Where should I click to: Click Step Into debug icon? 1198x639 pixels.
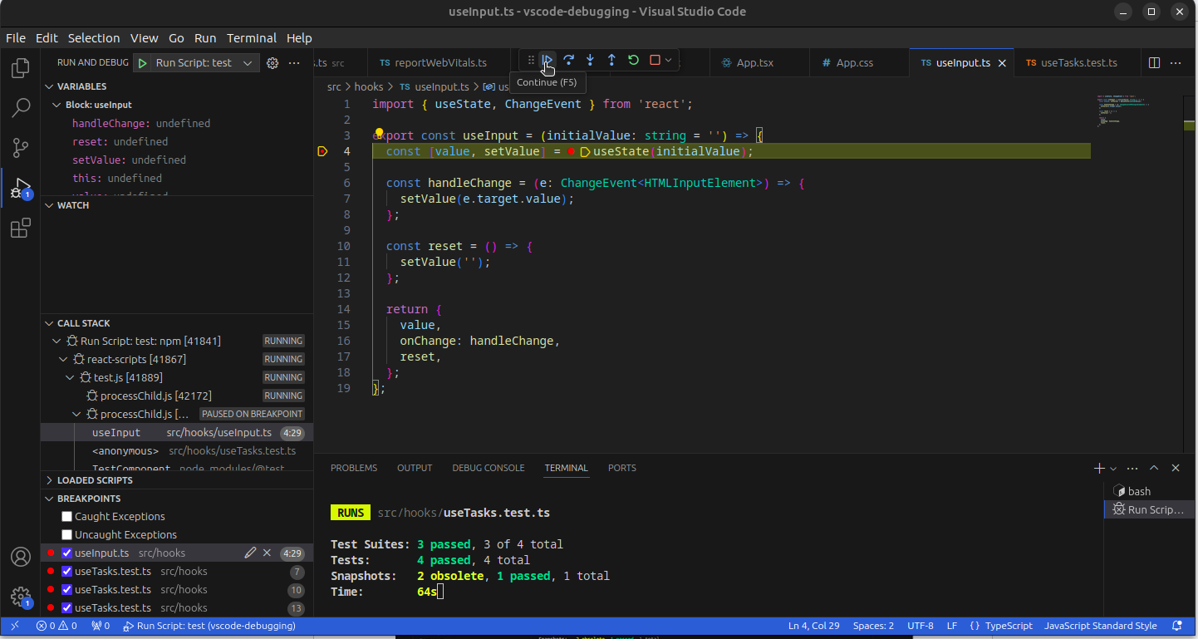point(590,60)
